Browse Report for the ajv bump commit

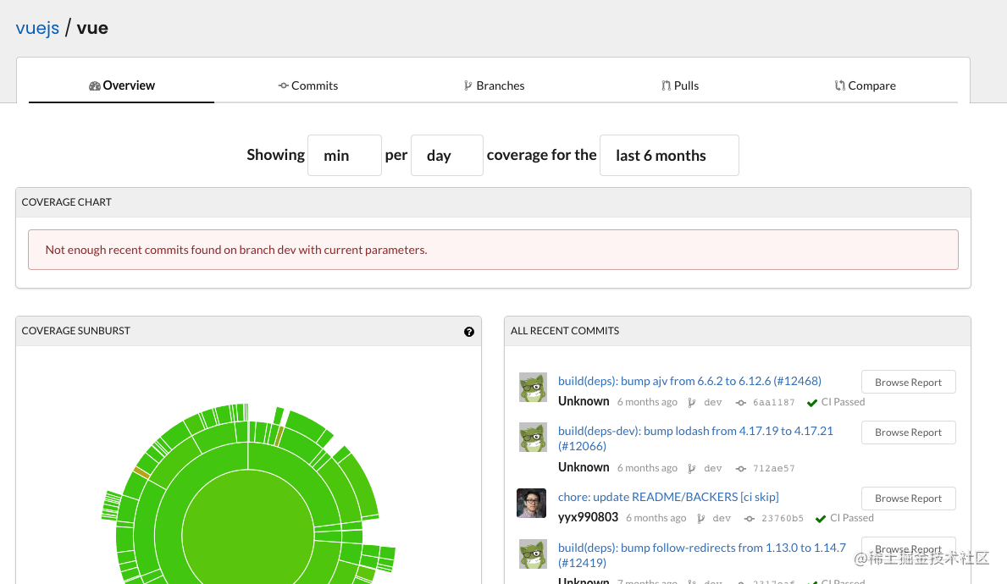908,383
